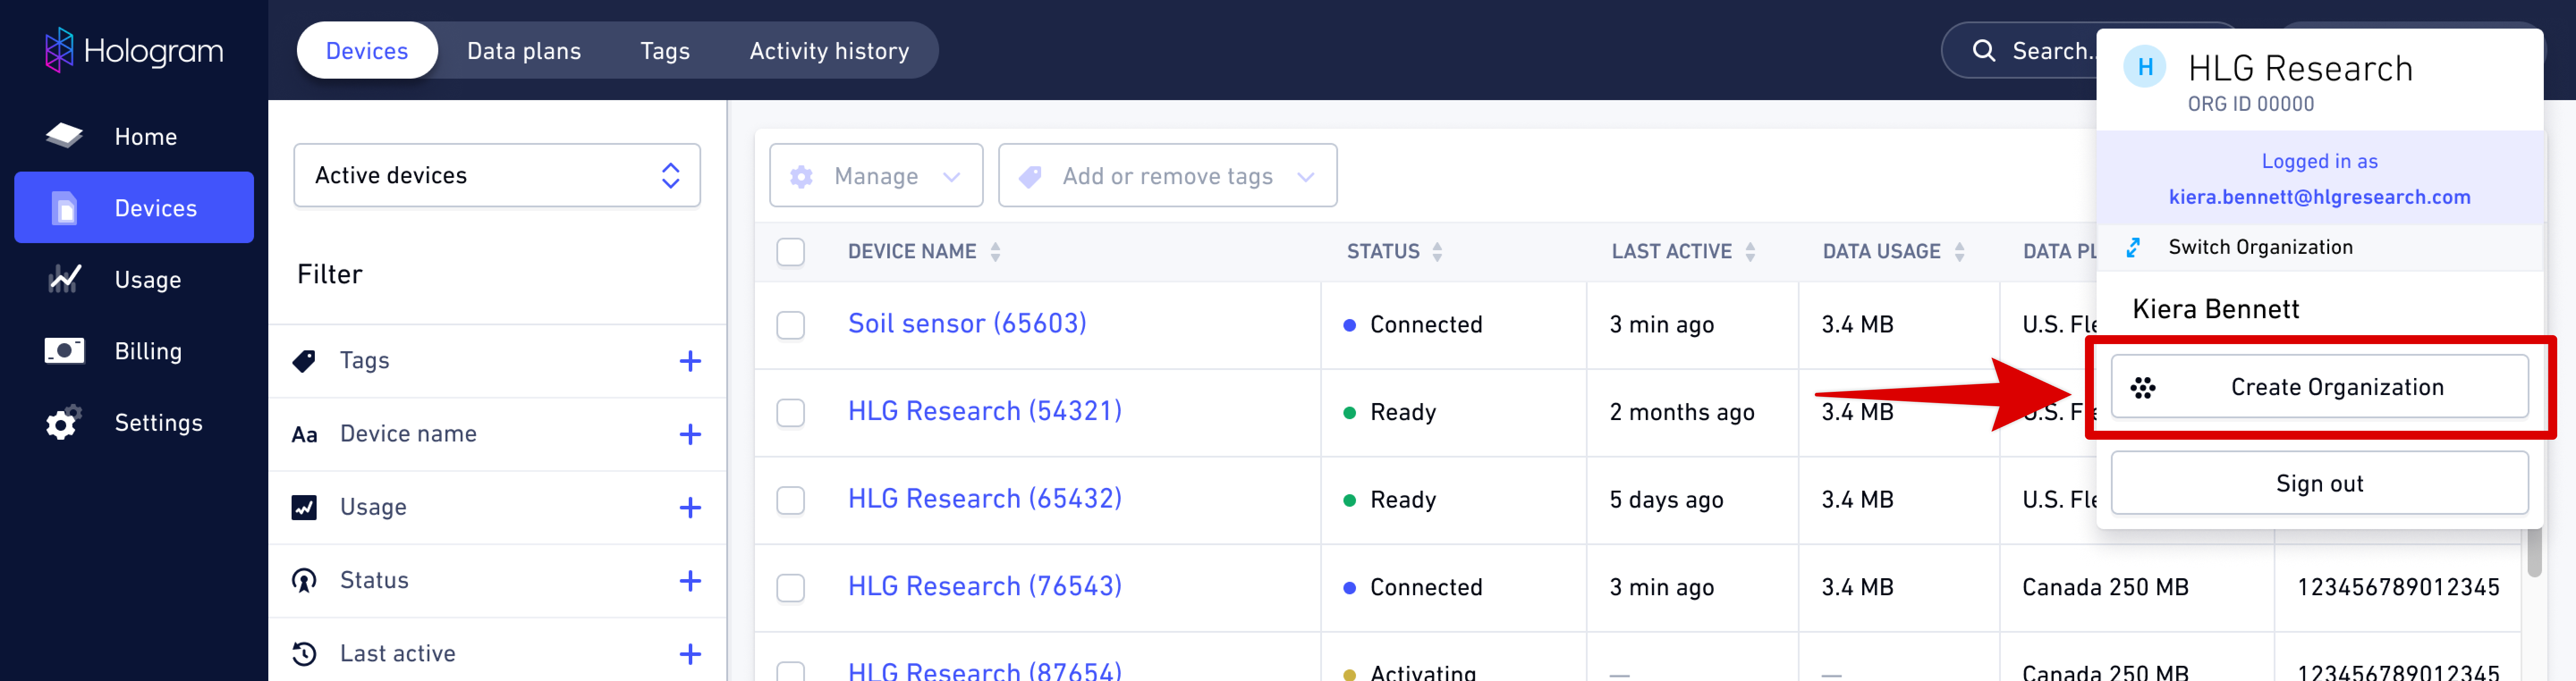Click the Status filter signal icon
2576x681 pixels.
(304, 580)
